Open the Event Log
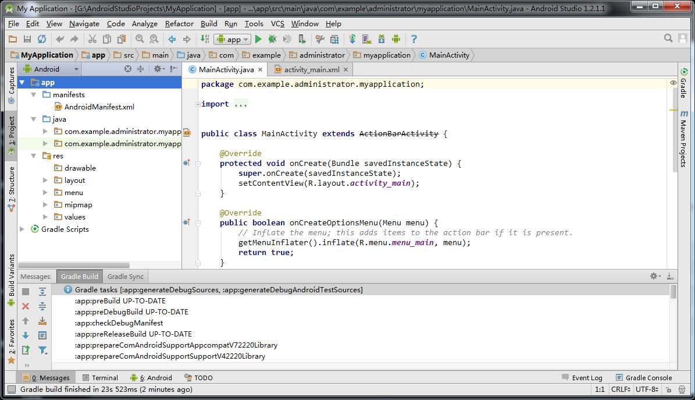 [x=582, y=378]
